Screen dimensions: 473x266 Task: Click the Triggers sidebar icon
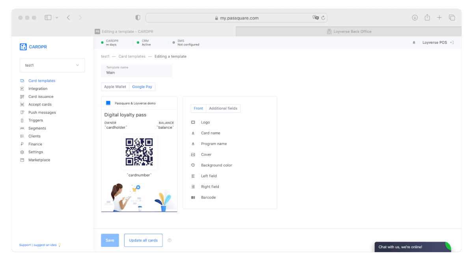[x=22, y=120]
